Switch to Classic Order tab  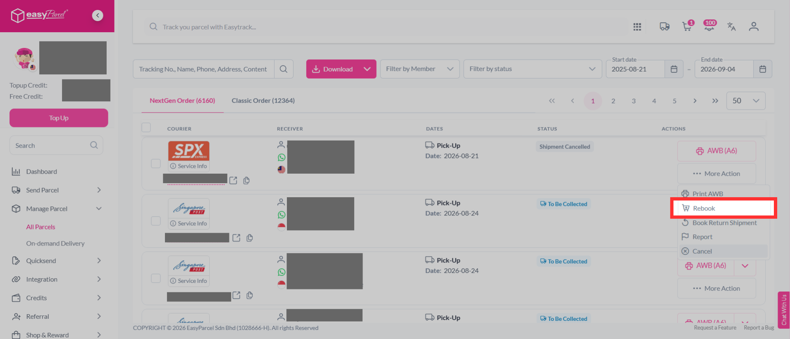point(263,100)
